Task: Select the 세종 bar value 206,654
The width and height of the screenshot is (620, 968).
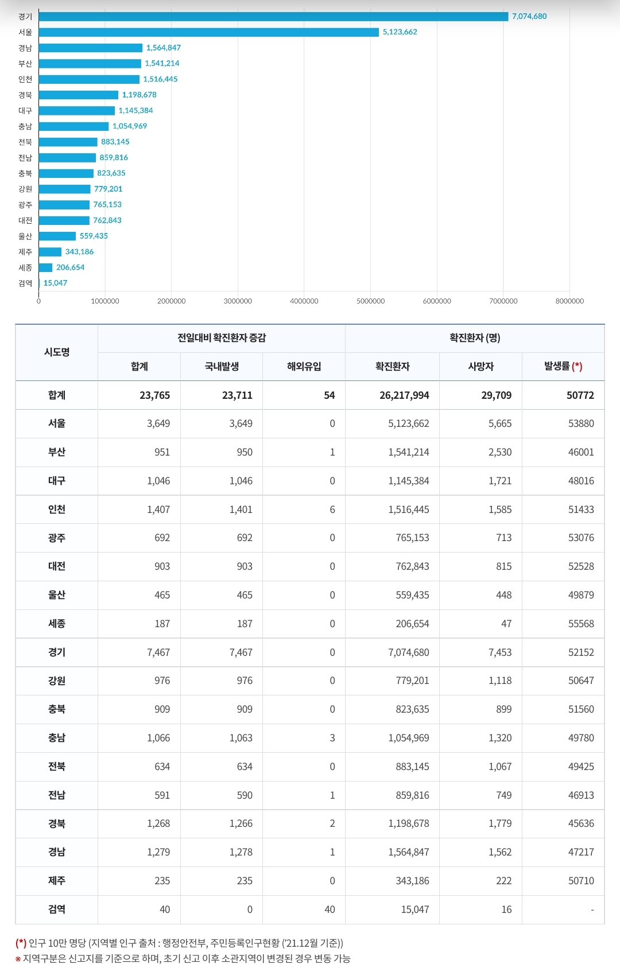Action: click(x=70, y=267)
